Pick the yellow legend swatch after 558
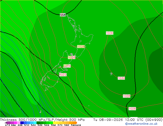 [55, 123]
